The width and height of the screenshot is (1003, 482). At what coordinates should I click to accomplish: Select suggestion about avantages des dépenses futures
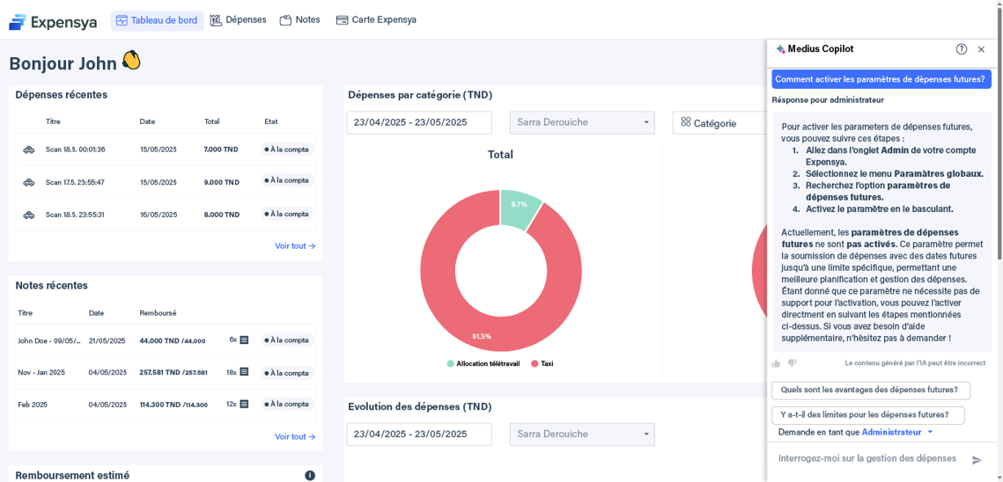[x=870, y=391]
